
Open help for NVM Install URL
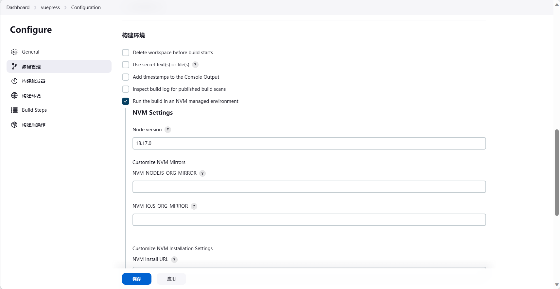(x=174, y=260)
